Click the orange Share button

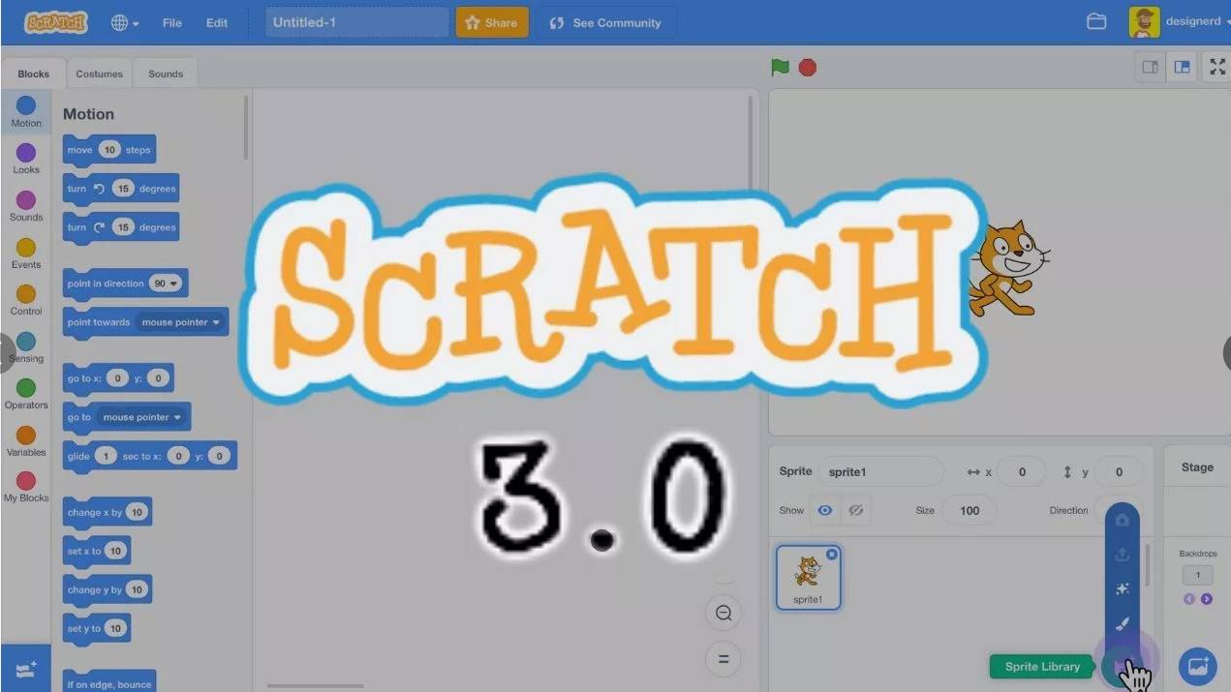(492, 22)
